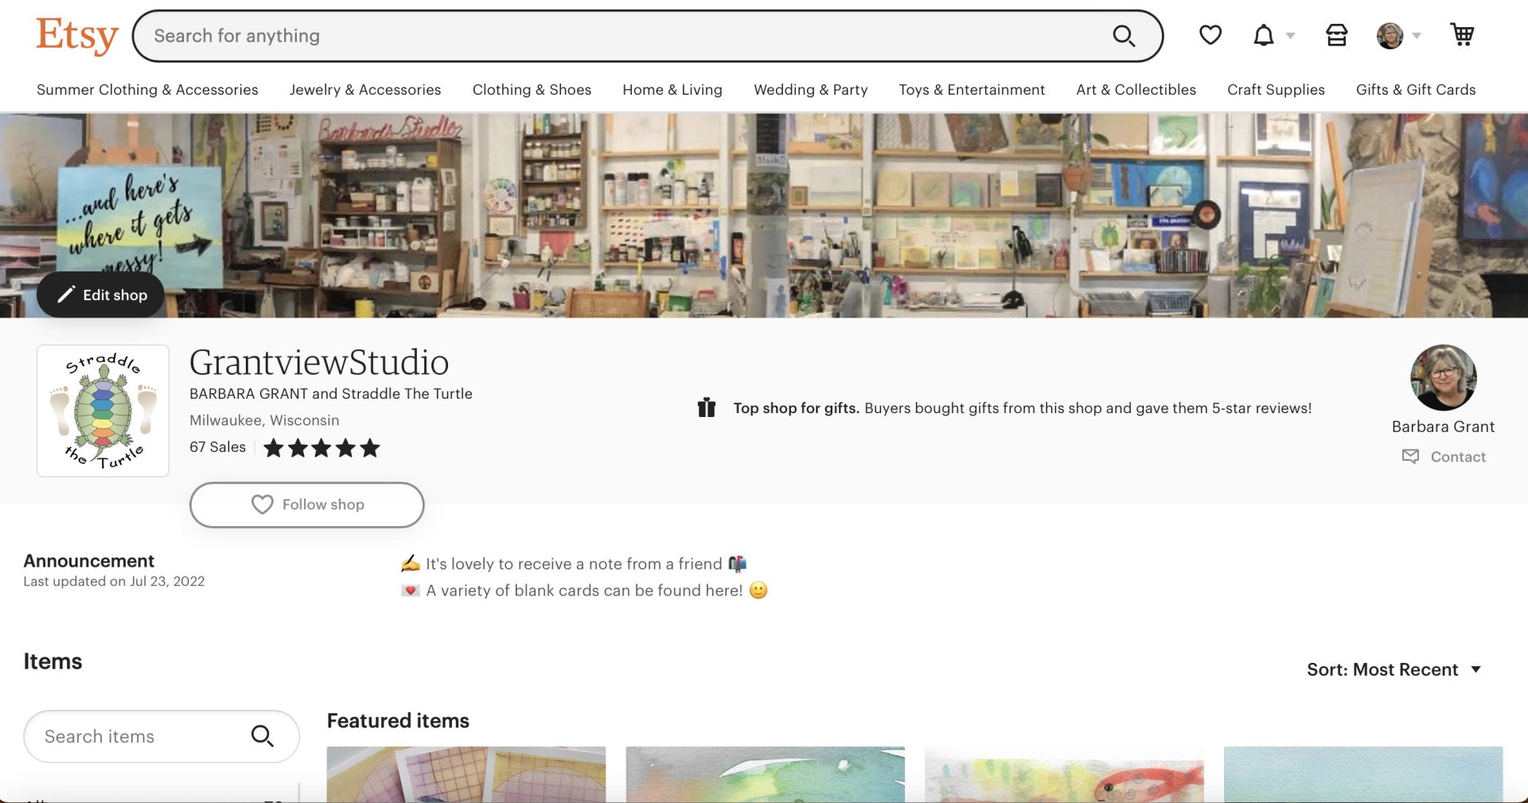
Task: Click the account profile avatar in header
Action: (x=1390, y=36)
